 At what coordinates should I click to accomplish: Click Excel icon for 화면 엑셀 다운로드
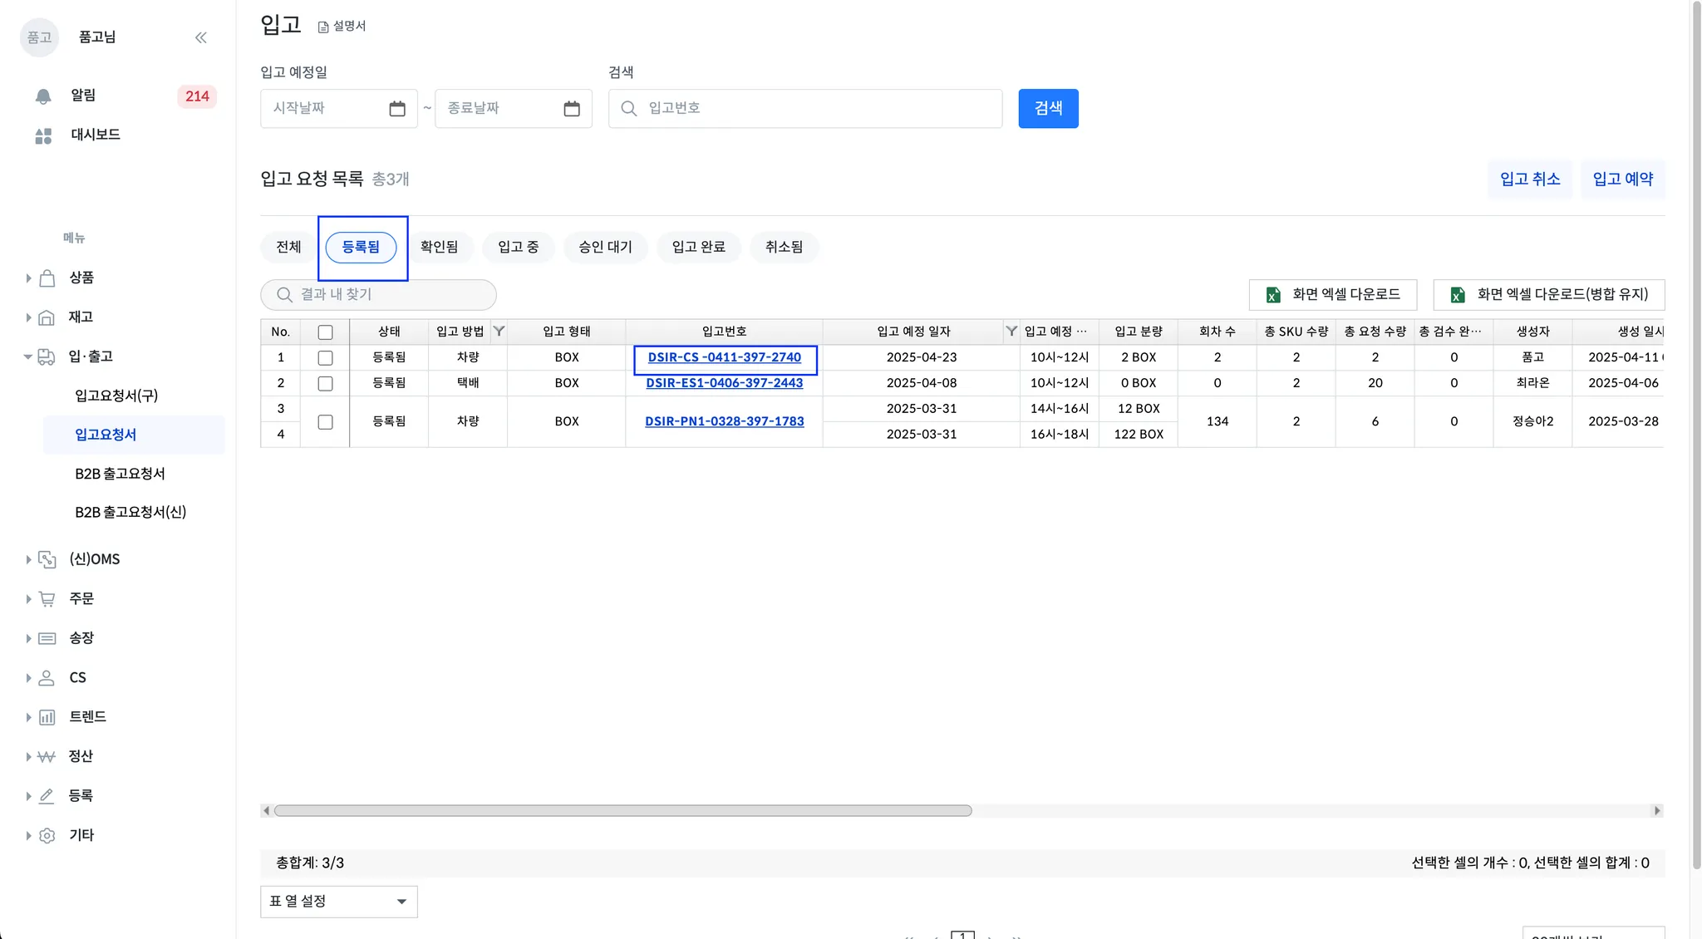tap(1273, 295)
